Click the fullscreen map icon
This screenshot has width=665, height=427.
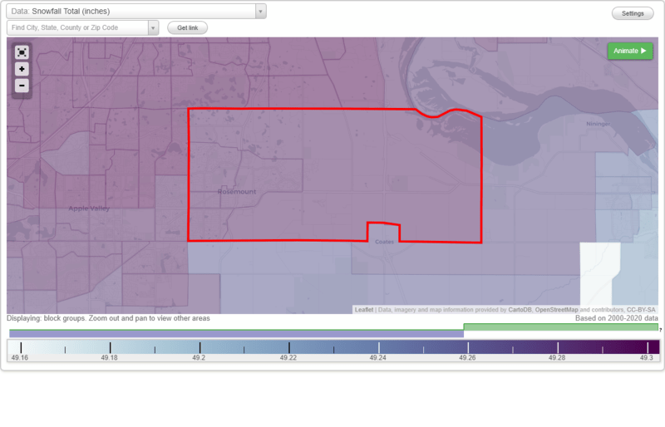(22, 52)
